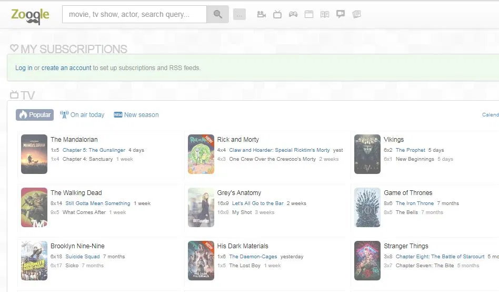Open the movies camera icon category

[262, 14]
